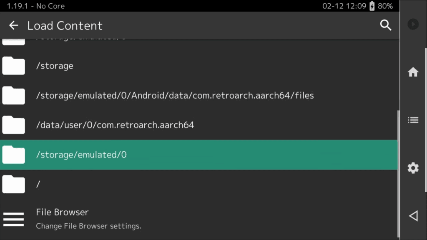Screen dimensions: 427x240
Task: Click the folder icon next to /storage
Action: pos(13,66)
